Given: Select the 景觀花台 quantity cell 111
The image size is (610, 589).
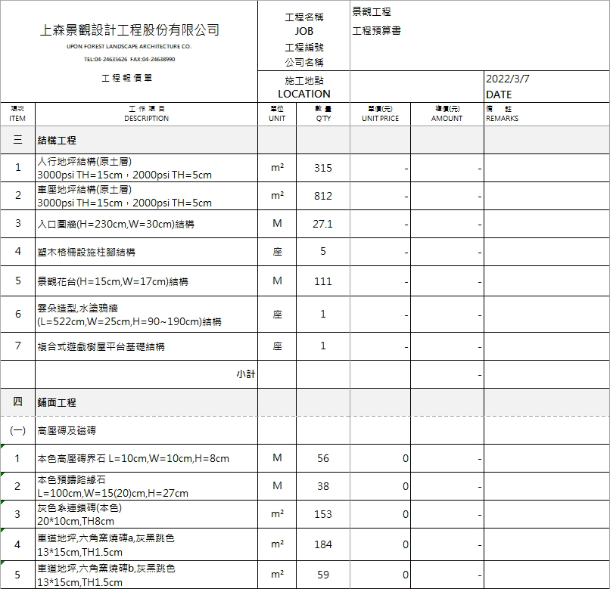Looking at the screenshot, I should pyautogui.click(x=323, y=281).
